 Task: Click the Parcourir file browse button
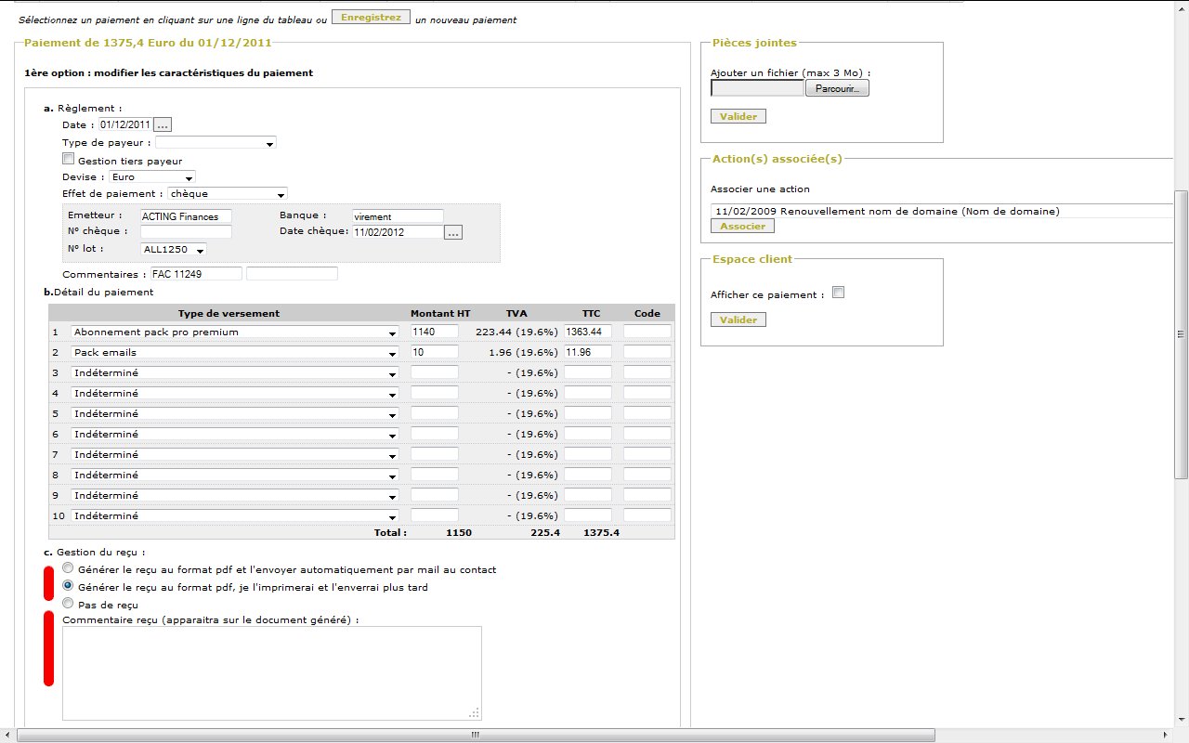(x=837, y=88)
